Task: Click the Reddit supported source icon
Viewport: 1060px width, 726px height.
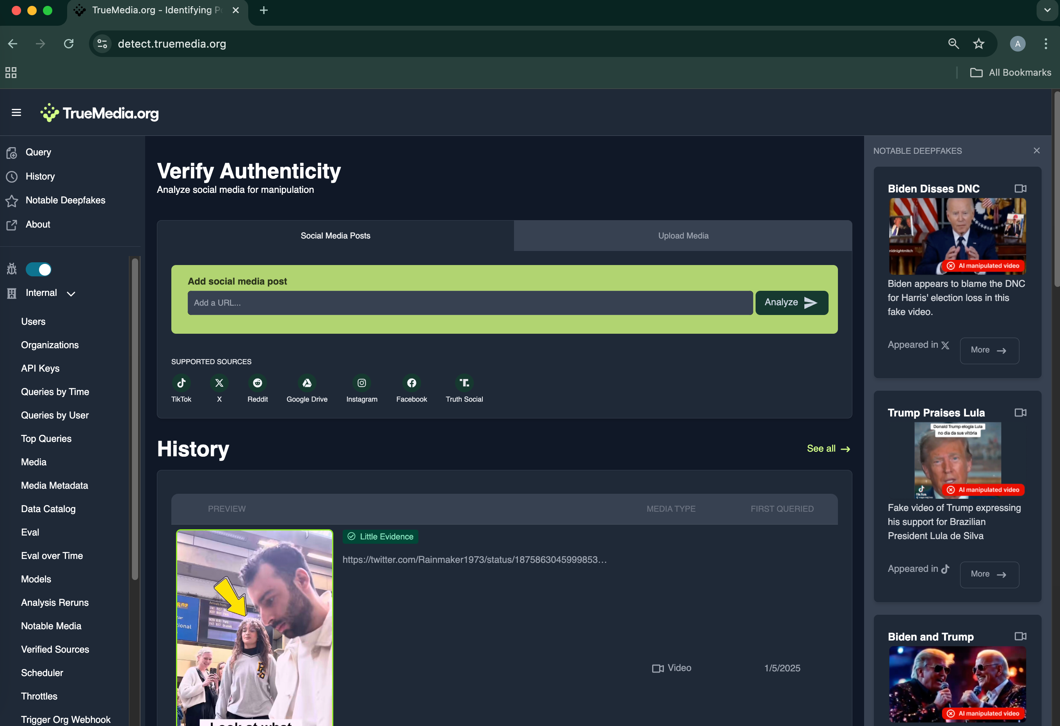Action: (x=257, y=383)
